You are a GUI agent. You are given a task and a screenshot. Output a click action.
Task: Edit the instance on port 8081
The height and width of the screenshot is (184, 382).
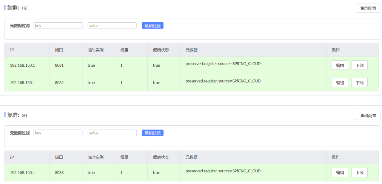(x=340, y=66)
